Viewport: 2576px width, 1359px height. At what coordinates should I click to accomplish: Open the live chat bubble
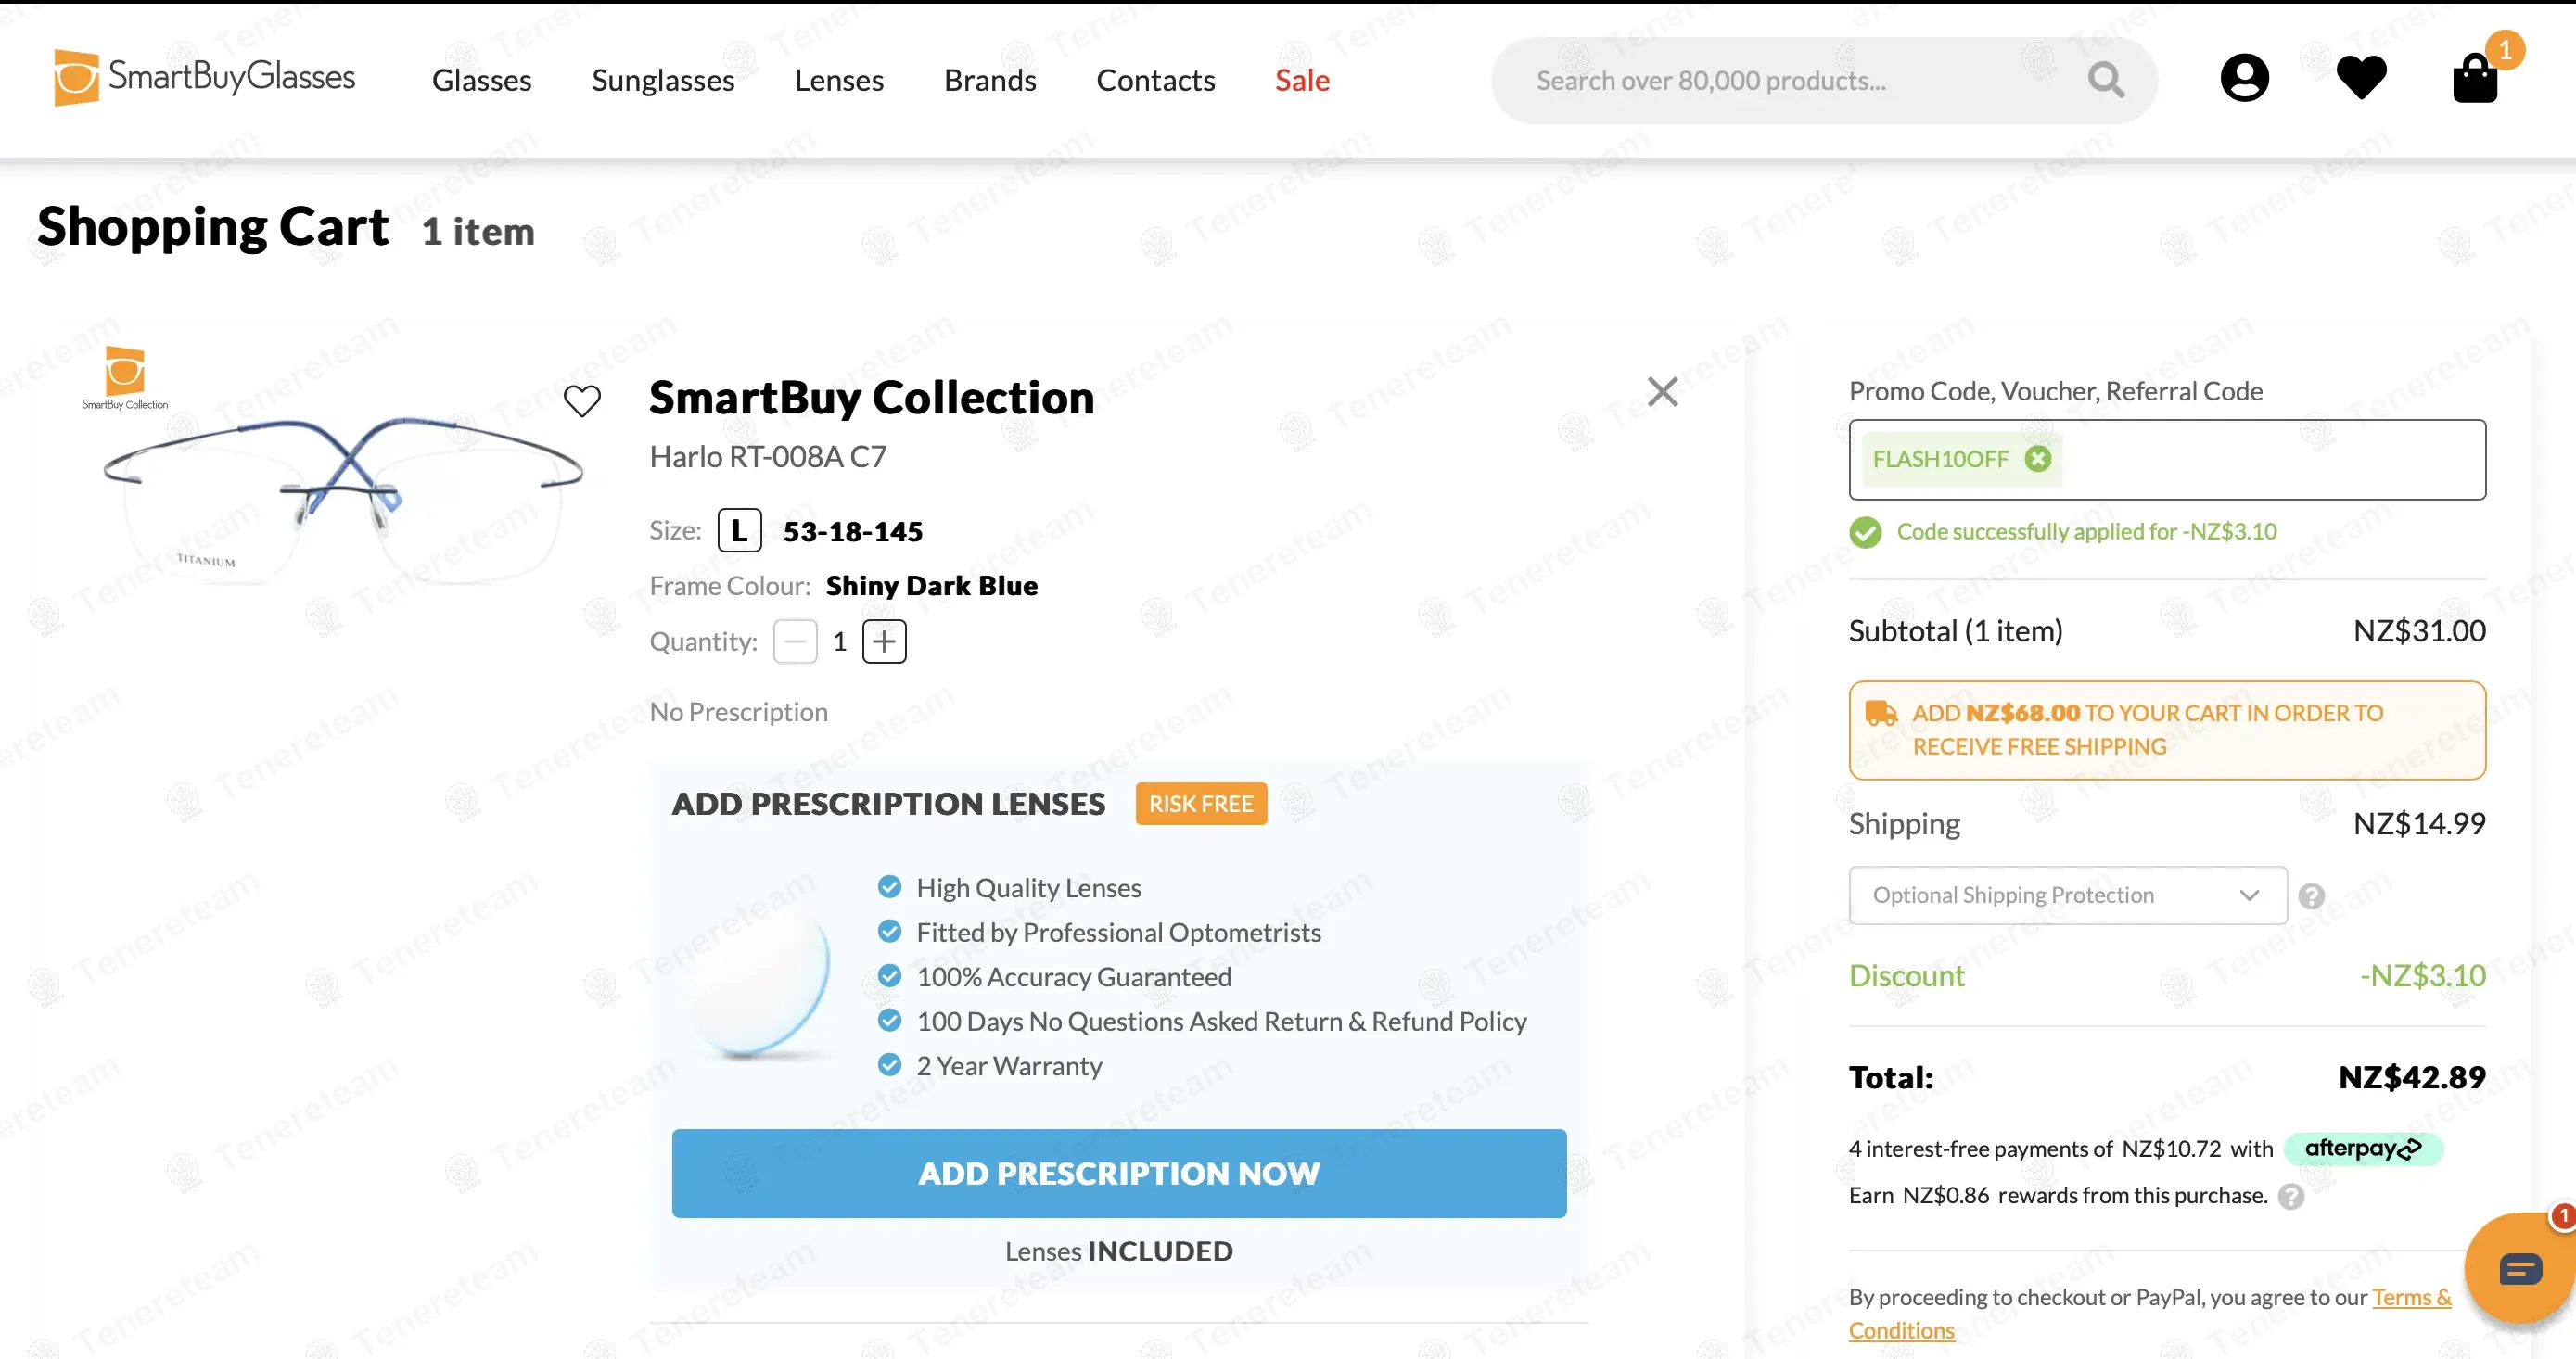pyautogui.click(x=2519, y=1268)
